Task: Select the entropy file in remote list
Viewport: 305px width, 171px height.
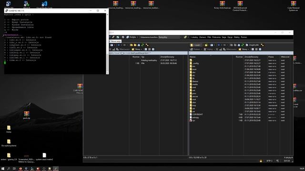Action: point(195,117)
